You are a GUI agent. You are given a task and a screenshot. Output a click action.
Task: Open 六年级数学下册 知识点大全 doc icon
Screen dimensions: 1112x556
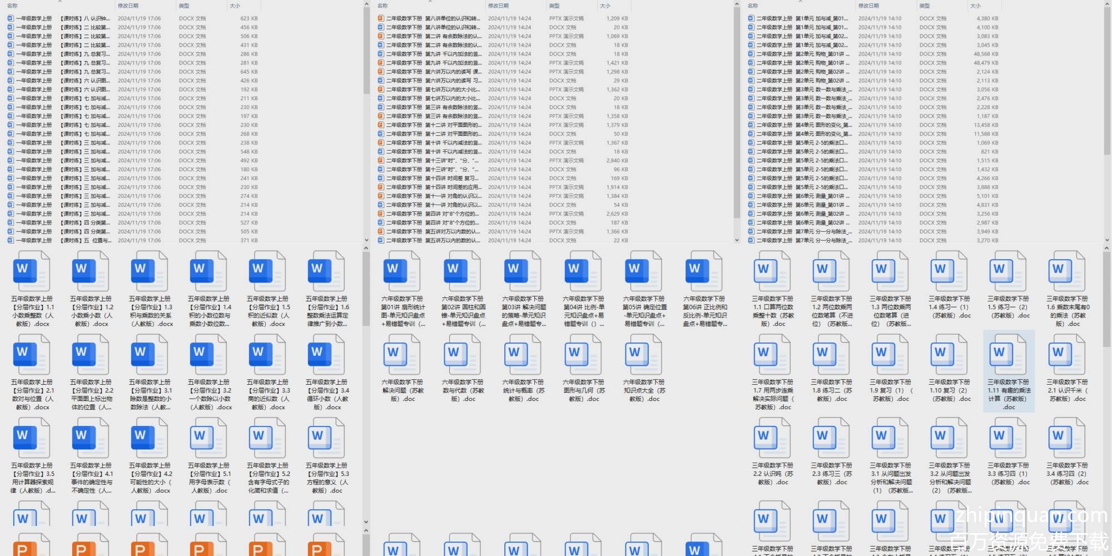[644, 355]
